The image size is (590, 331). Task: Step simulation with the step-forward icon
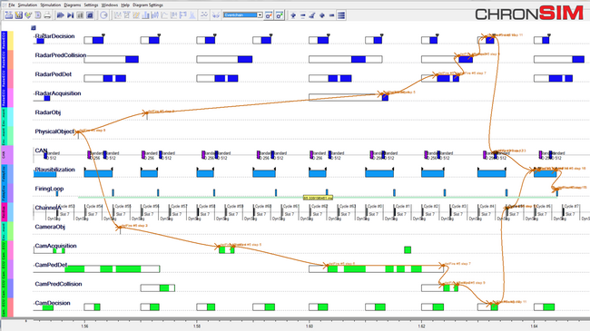click(x=71, y=15)
